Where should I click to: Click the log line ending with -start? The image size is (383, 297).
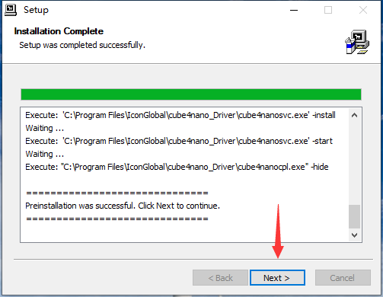point(179,141)
